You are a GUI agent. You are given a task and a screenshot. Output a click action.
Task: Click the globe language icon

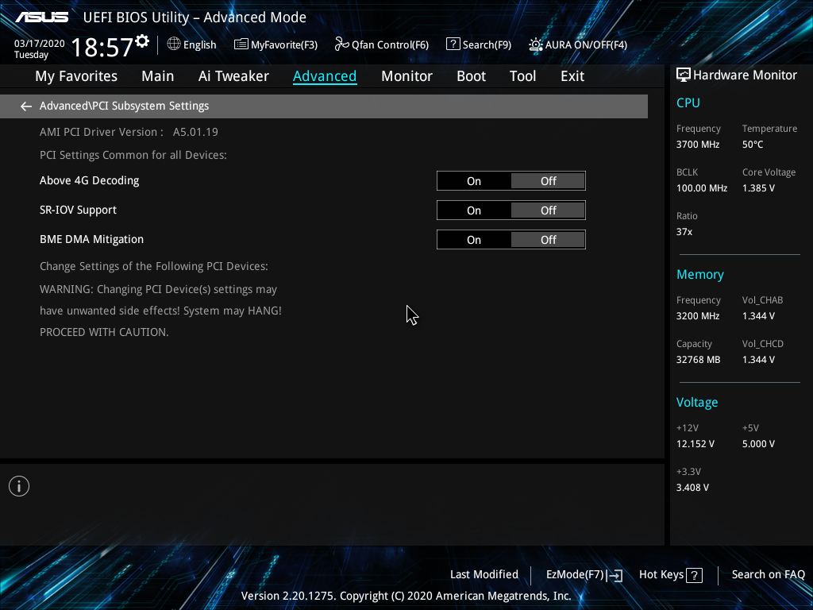174,44
